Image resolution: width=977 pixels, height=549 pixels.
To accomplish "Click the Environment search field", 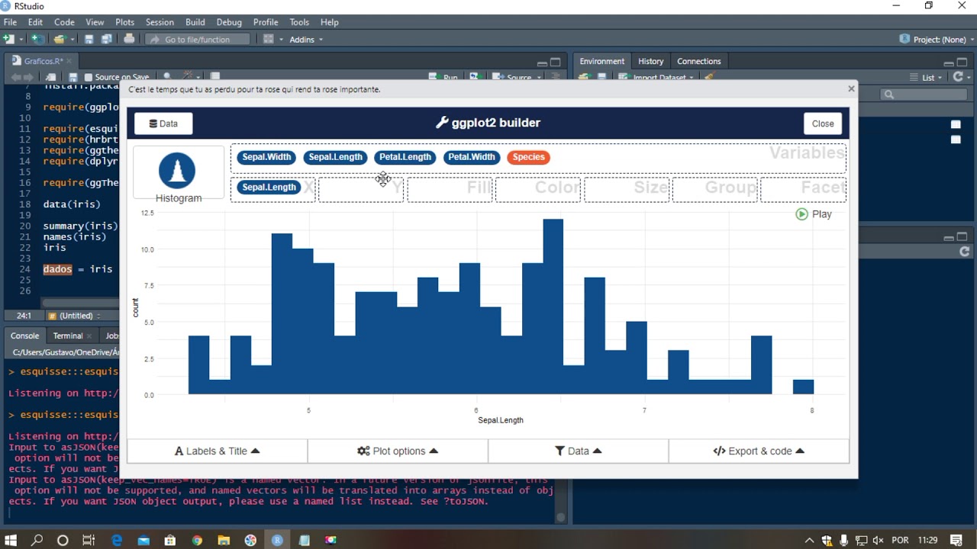I will [x=925, y=95].
